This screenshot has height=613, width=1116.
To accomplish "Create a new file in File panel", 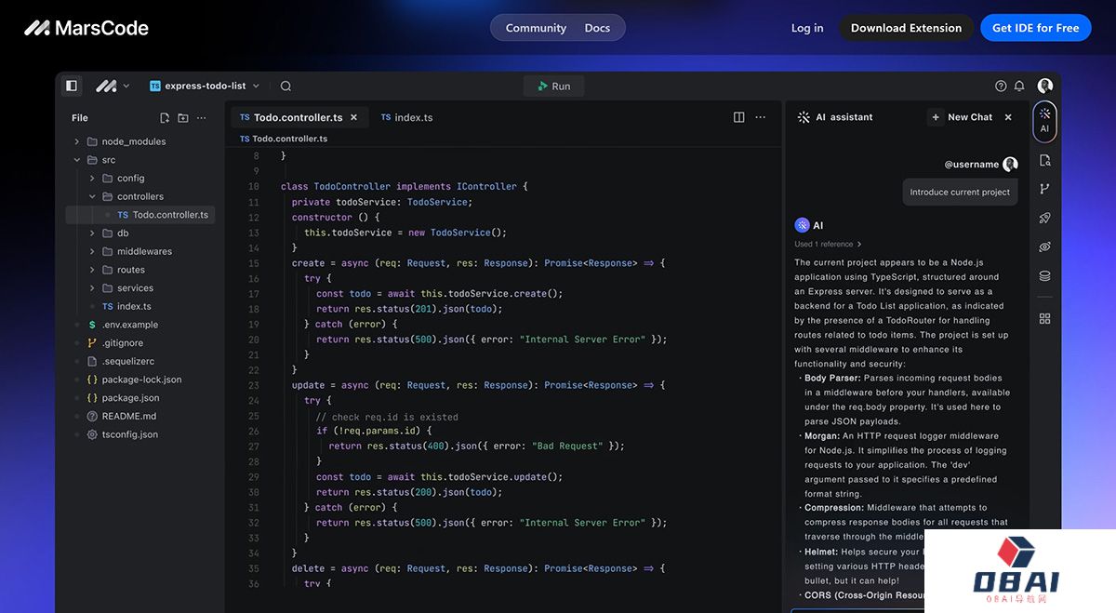I will [x=165, y=118].
